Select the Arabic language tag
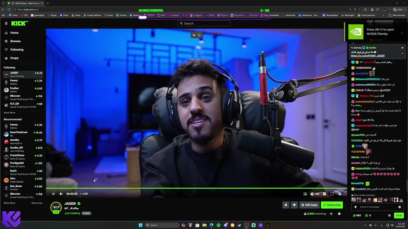 click(x=86, y=213)
